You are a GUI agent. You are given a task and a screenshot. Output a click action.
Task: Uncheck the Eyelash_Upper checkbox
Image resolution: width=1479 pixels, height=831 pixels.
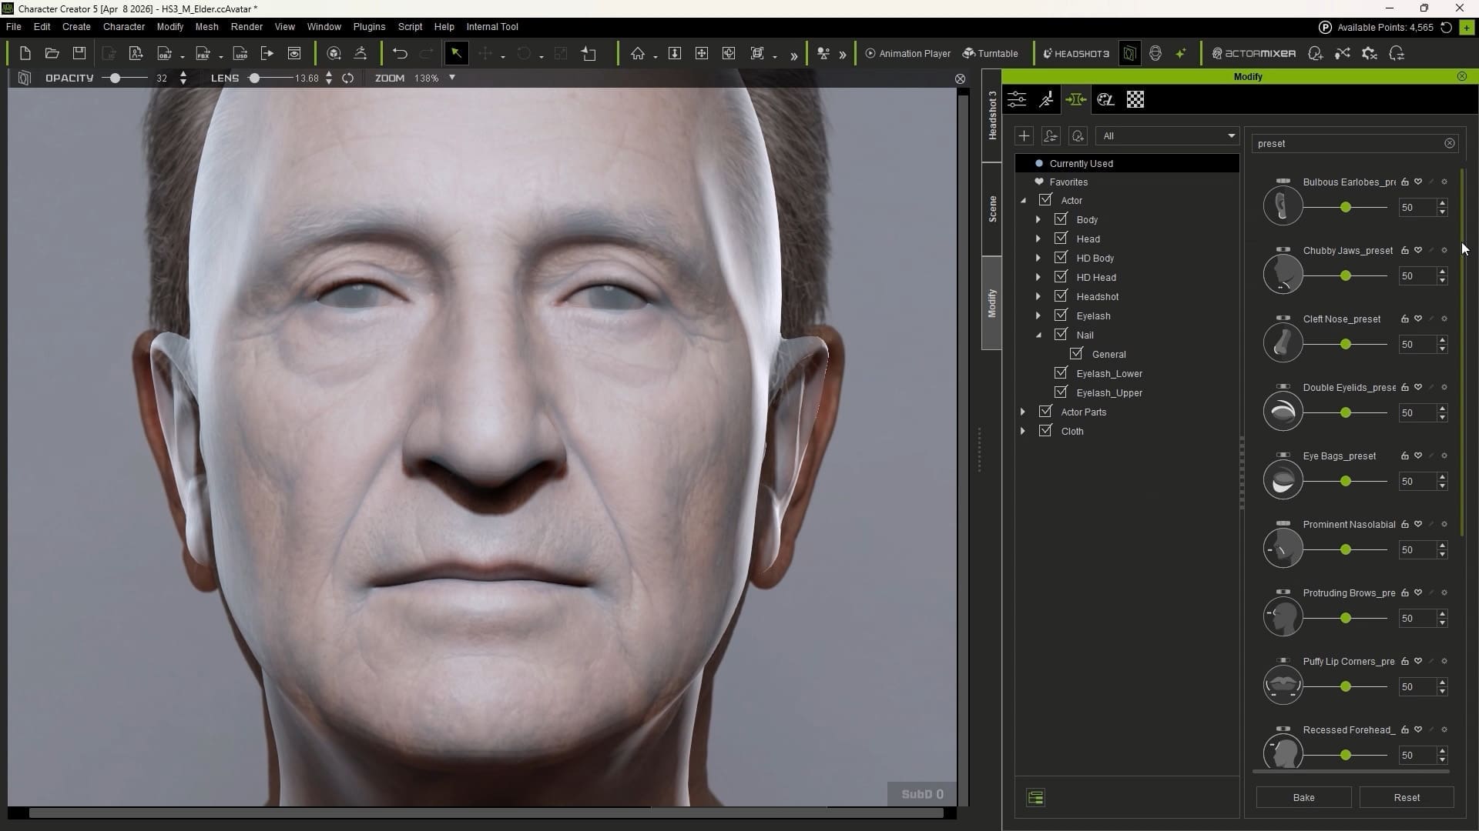1061,392
